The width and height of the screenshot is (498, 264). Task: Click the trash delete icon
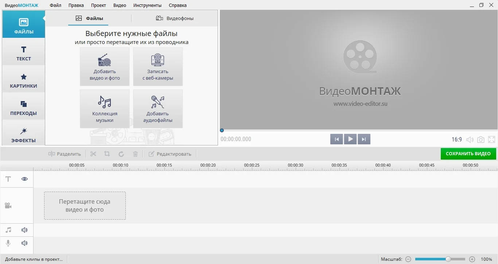pyautogui.click(x=135, y=154)
